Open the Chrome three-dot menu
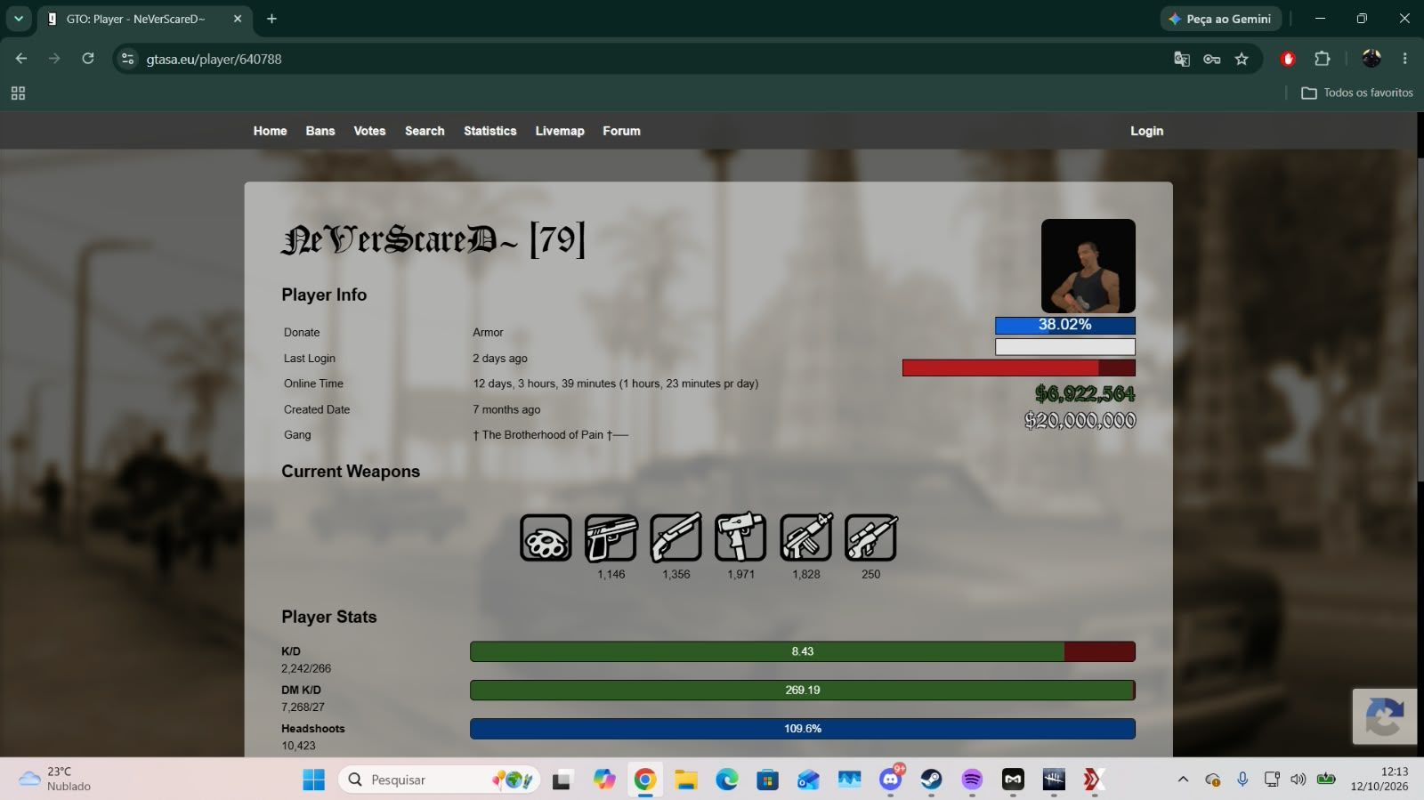 [1405, 59]
